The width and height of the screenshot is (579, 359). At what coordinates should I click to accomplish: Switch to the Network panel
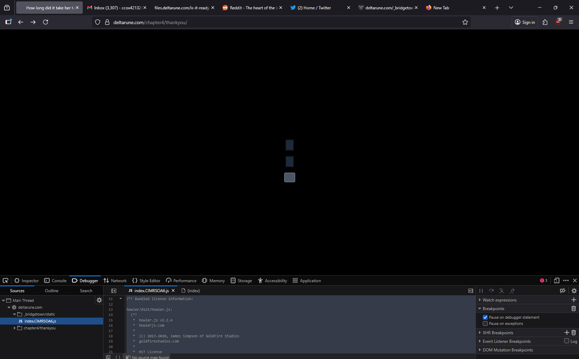[x=115, y=280]
